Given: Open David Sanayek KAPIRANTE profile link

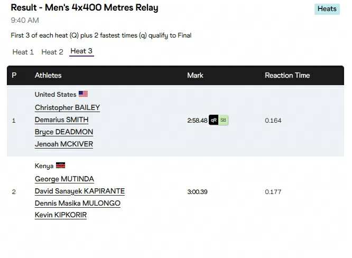Looking at the screenshot, I should (80, 191).
